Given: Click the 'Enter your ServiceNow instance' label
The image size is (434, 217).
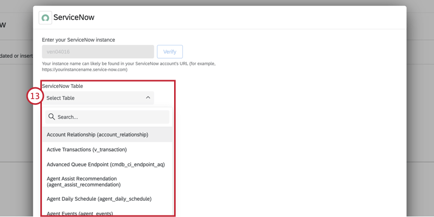Looking at the screenshot, I should (79, 40).
